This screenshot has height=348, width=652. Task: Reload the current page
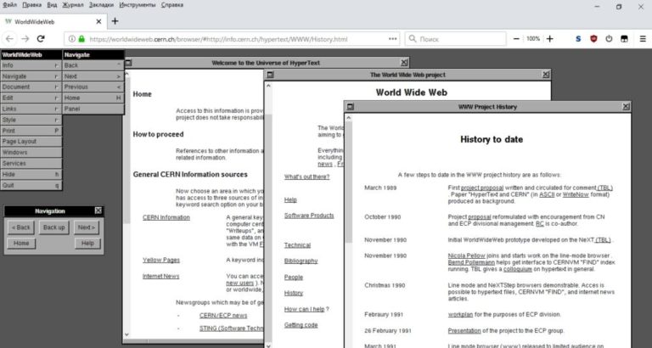41,39
